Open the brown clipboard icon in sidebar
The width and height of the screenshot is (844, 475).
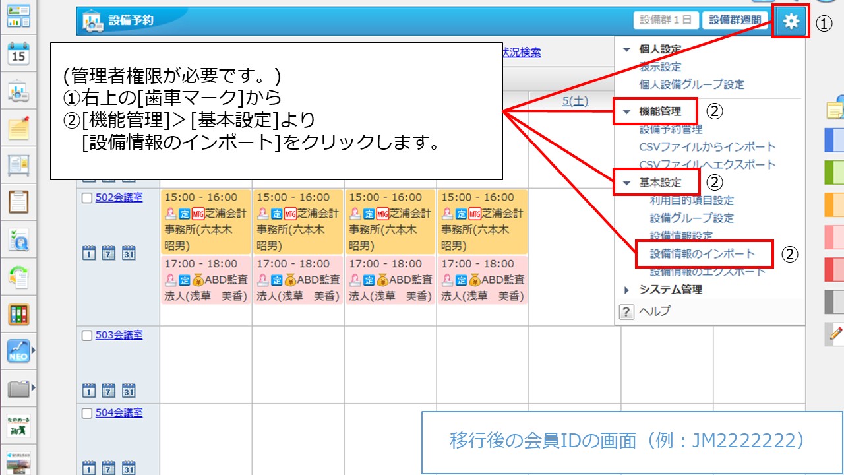18,202
